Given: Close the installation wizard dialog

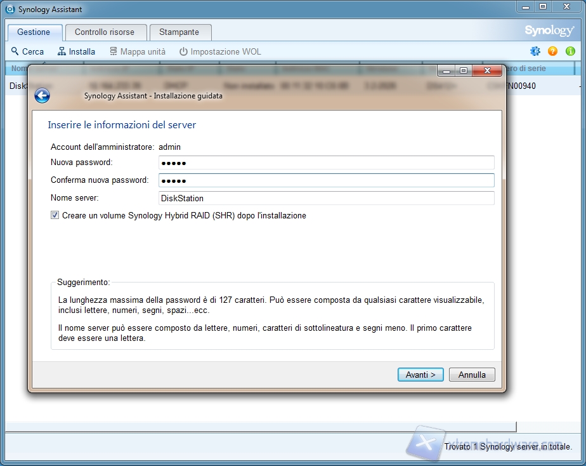Looking at the screenshot, I should [487, 70].
